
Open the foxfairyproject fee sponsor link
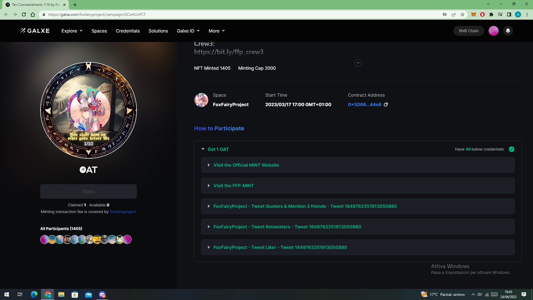(x=123, y=212)
